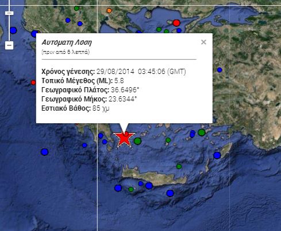Click the large red marker in north Aegean
This screenshot has height=231, width=281.
click(176, 23)
